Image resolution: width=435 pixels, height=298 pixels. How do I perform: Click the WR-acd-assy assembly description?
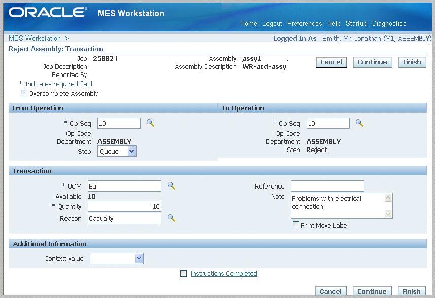[264, 67]
